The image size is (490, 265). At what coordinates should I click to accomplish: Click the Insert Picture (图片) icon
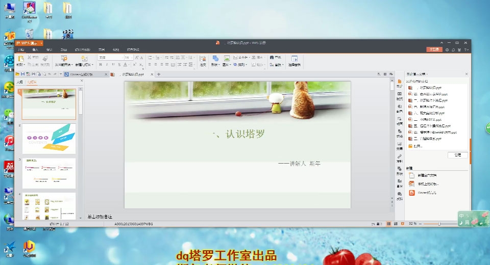[x=227, y=59]
